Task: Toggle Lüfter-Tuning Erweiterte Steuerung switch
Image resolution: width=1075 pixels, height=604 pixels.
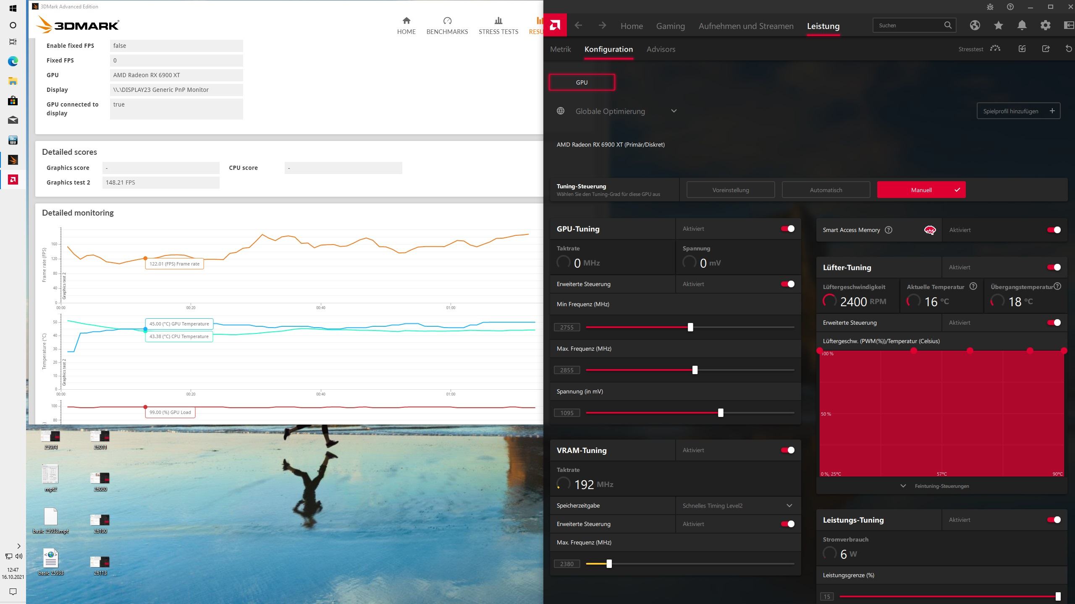Action: click(1054, 323)
